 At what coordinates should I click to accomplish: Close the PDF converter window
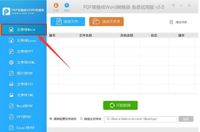(189, 6)
